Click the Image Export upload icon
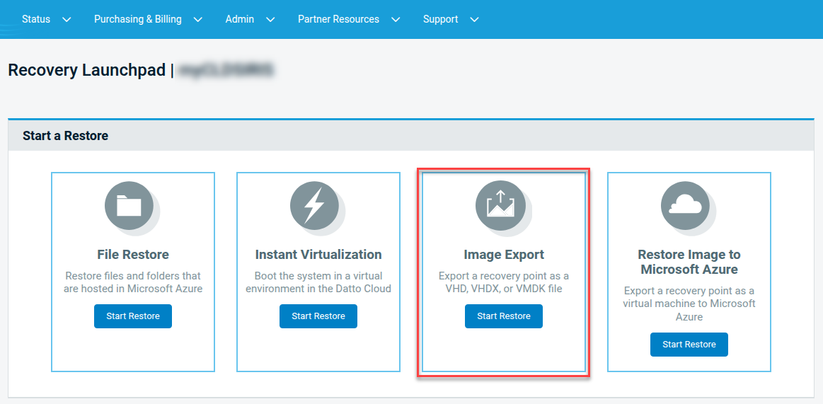The width and height of the screenshot is (823, 404). click(x=500, y=206)
